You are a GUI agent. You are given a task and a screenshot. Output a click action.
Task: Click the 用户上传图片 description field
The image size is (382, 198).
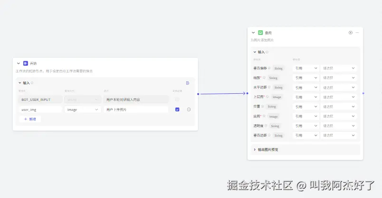(136, 109)
